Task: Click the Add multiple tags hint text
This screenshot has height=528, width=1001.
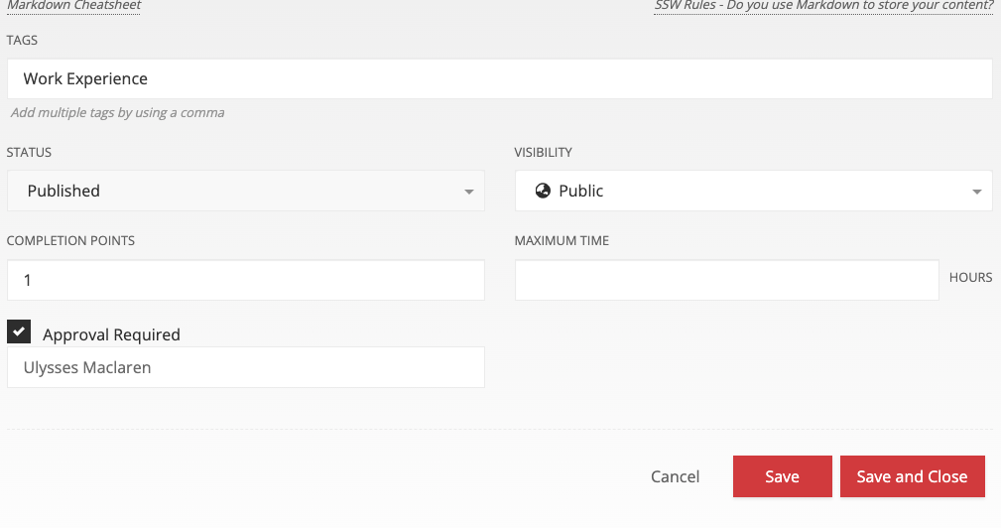Action: click(117, 113)
